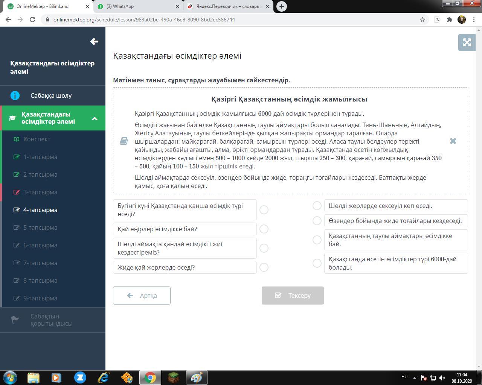Open the Chrome extensions puzzle icon
Image resolution: width=482 pixels, height=385 pixels.
coord(449,20)
